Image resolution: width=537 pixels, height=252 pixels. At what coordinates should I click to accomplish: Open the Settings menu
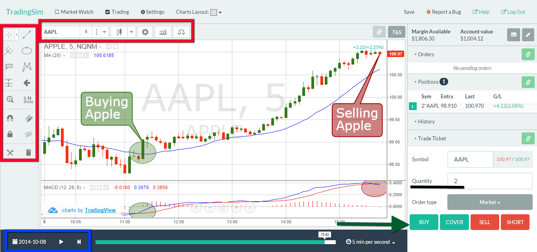tap(153, 12)
